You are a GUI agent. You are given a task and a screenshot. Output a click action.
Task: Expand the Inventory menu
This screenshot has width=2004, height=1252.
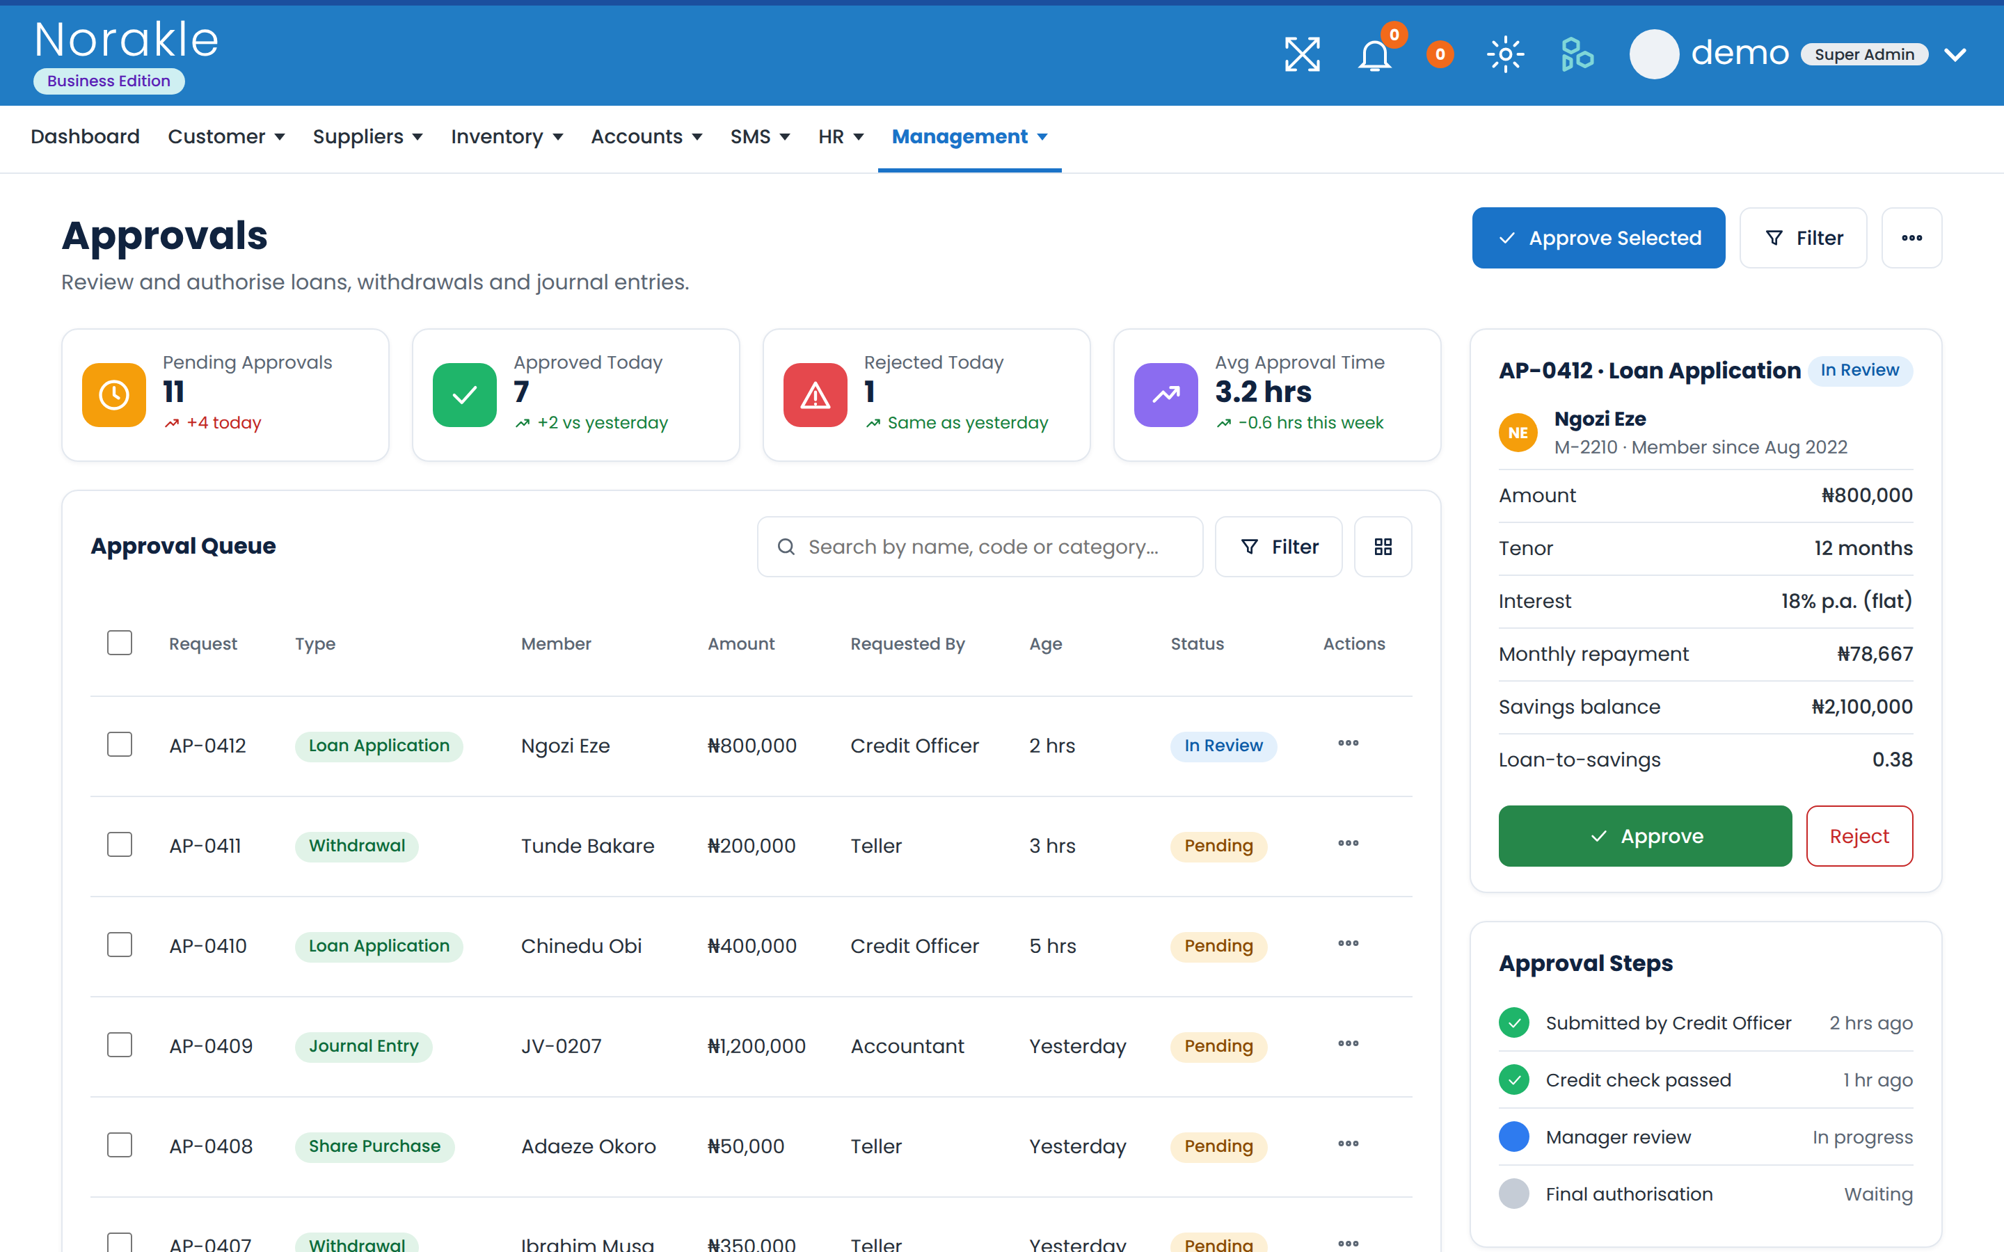(x=507, y=136)
